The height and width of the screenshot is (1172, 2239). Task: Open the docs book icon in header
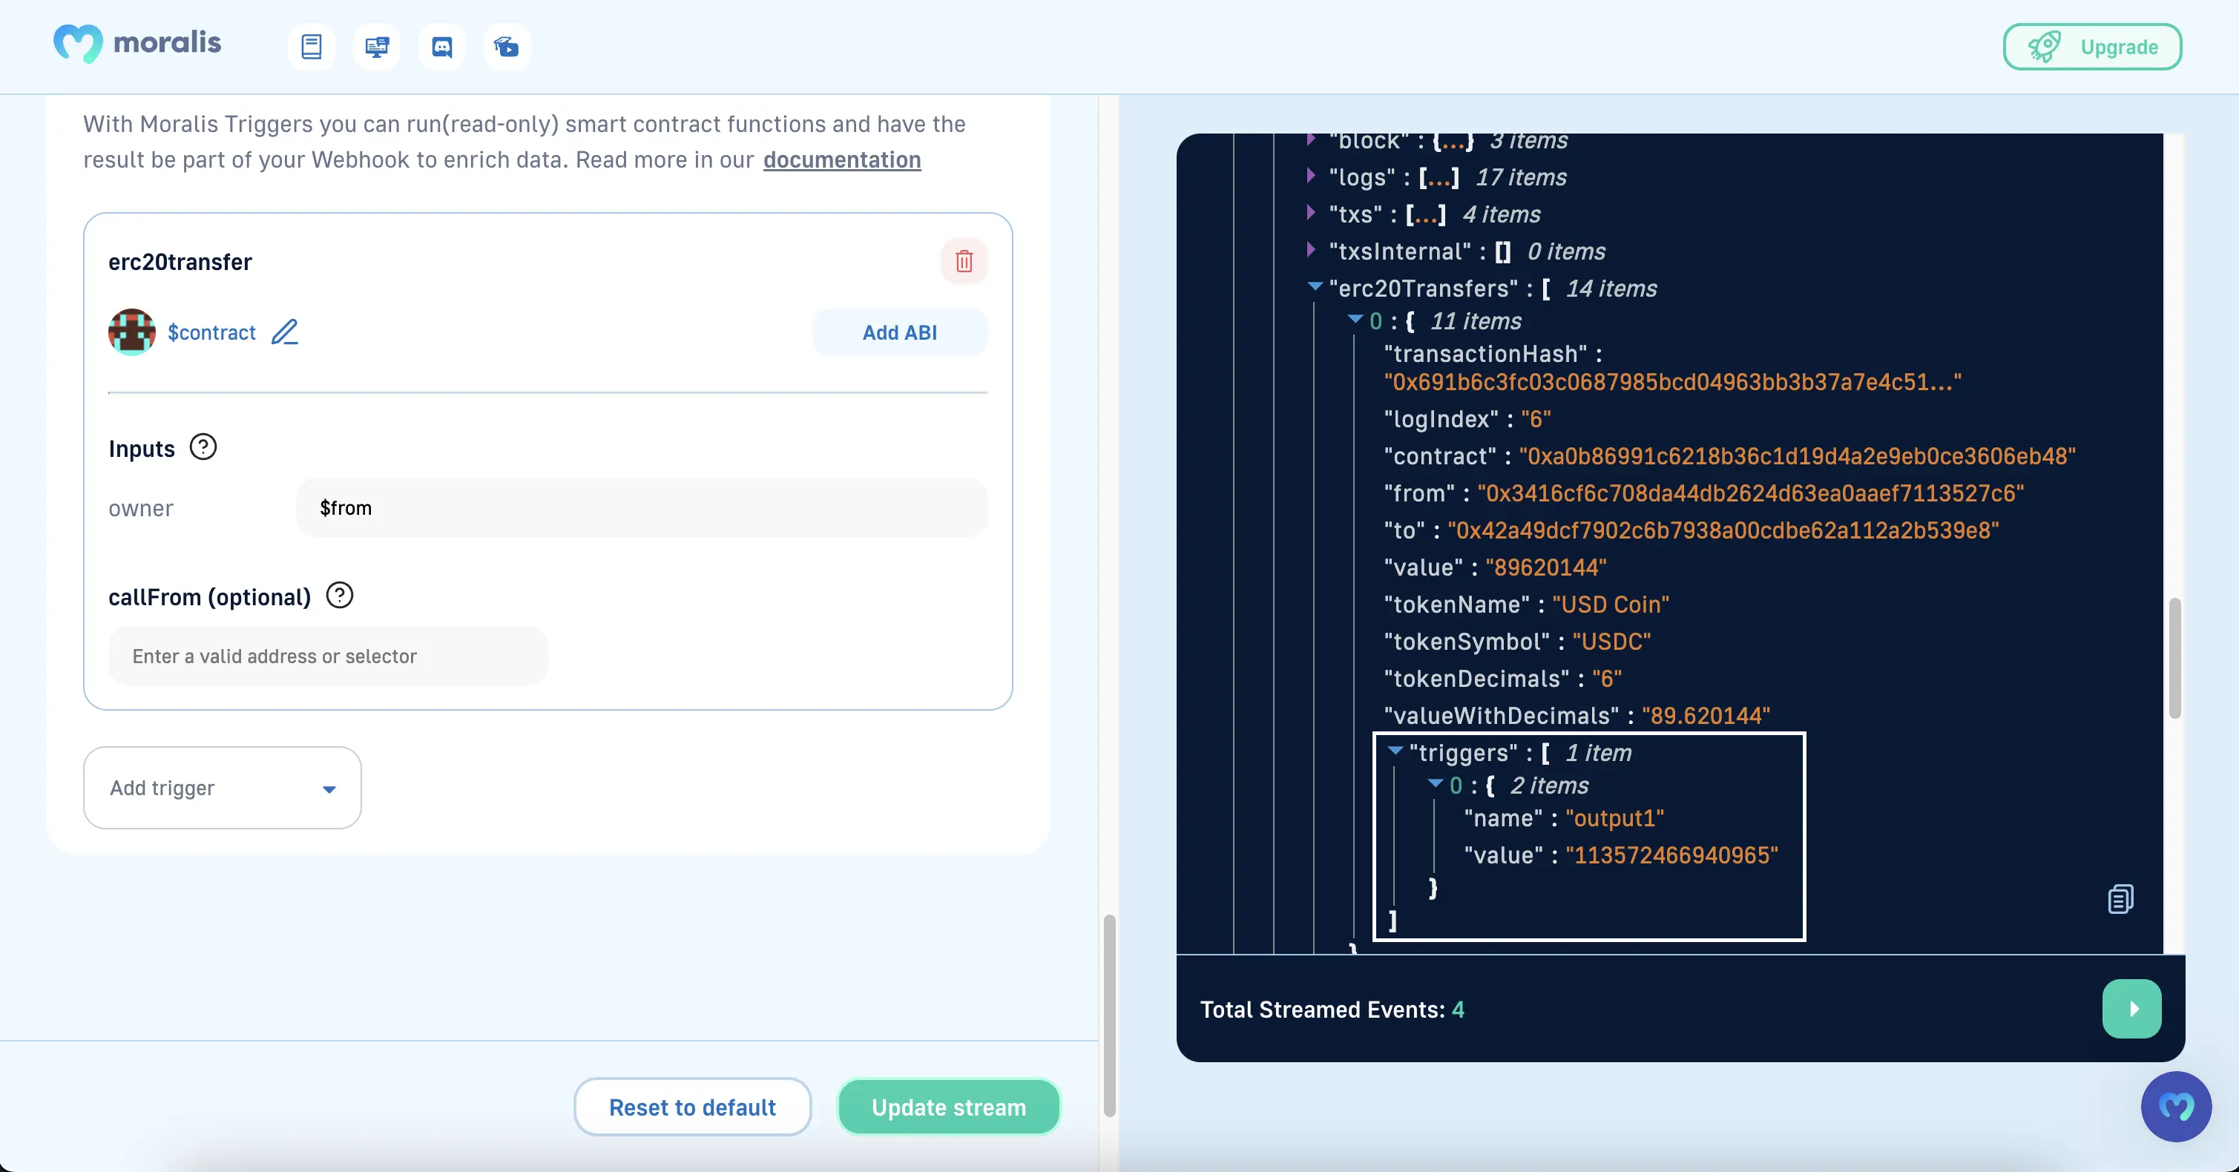click(x=311, y=46)
